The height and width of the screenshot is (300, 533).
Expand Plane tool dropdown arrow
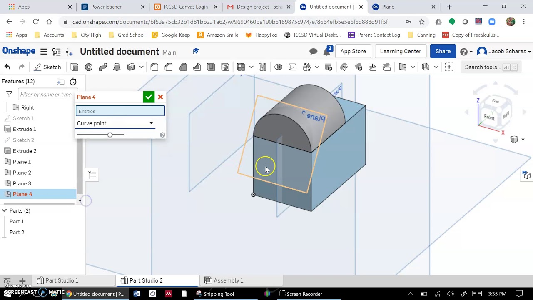(x=413, y=67)
